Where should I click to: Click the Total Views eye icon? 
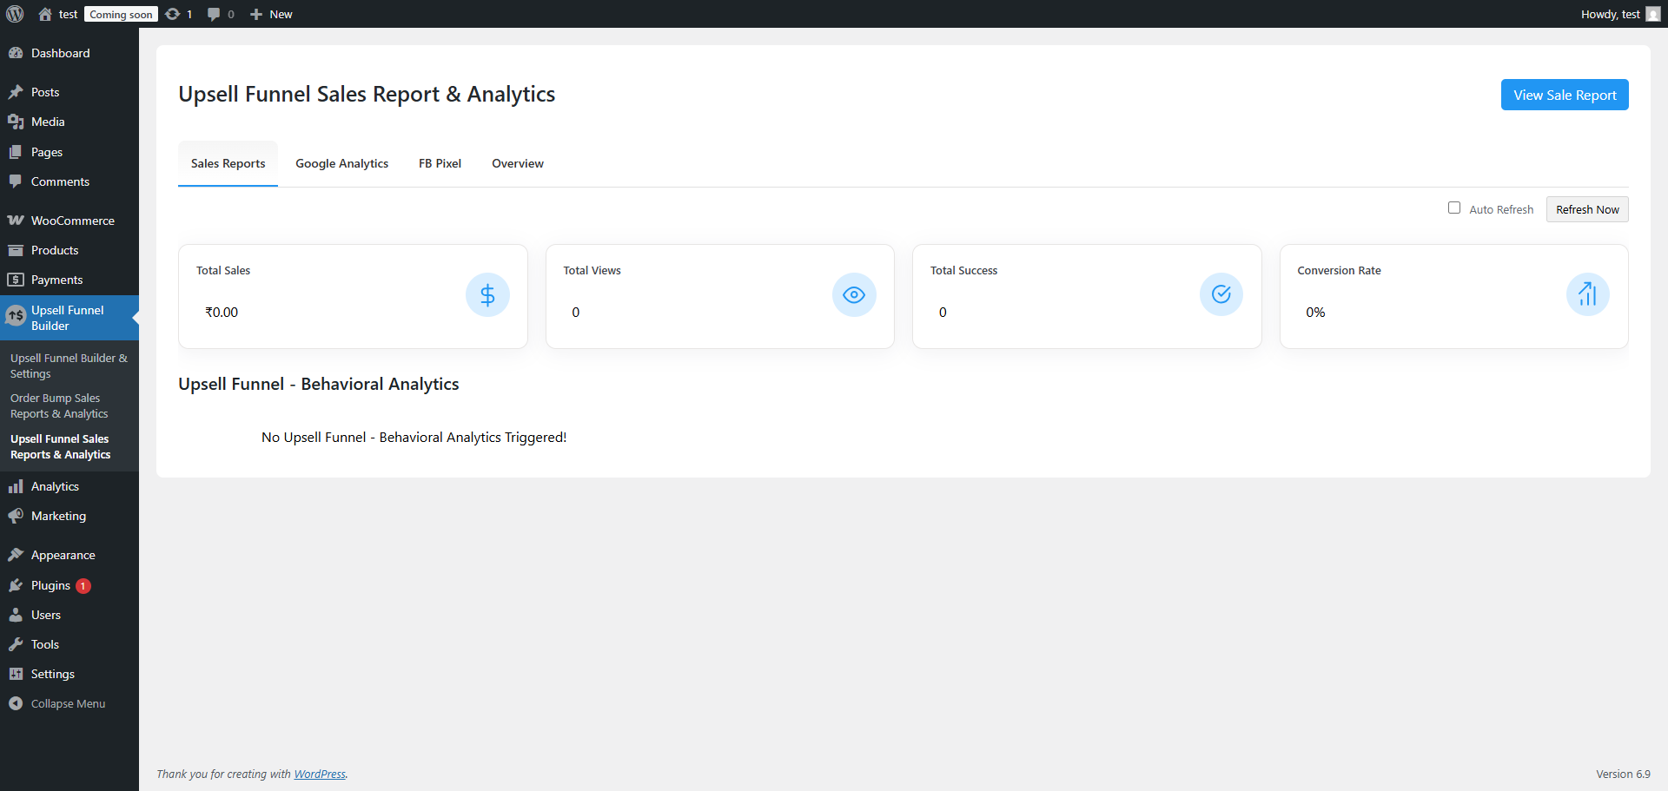[x=854, y=294]
